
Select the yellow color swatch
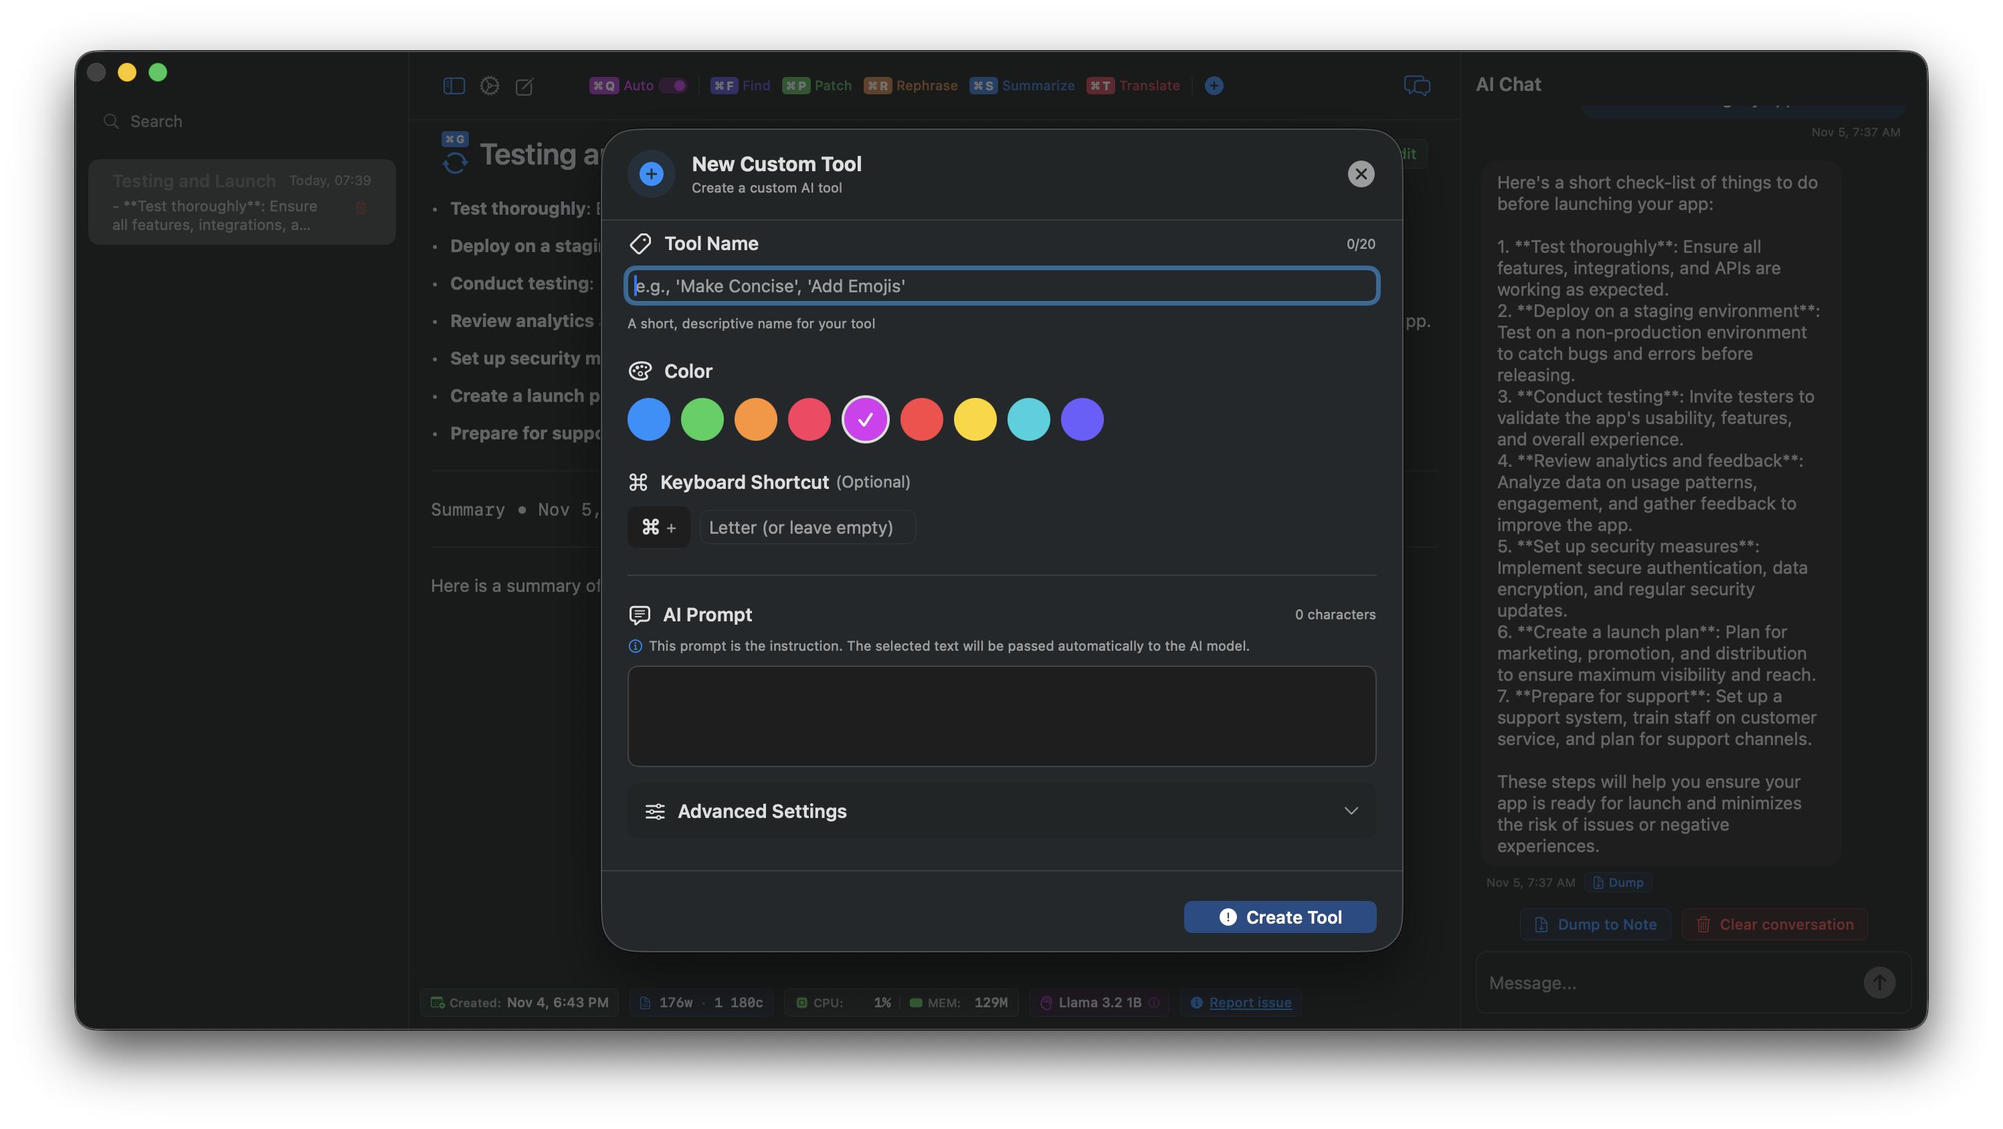coord(975,419)
